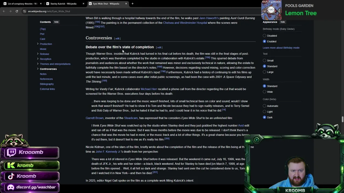The height and width of the screenshot is (193, 344).
Task: Open John F. Kennedy Jr. link
Action: [108, 152]
